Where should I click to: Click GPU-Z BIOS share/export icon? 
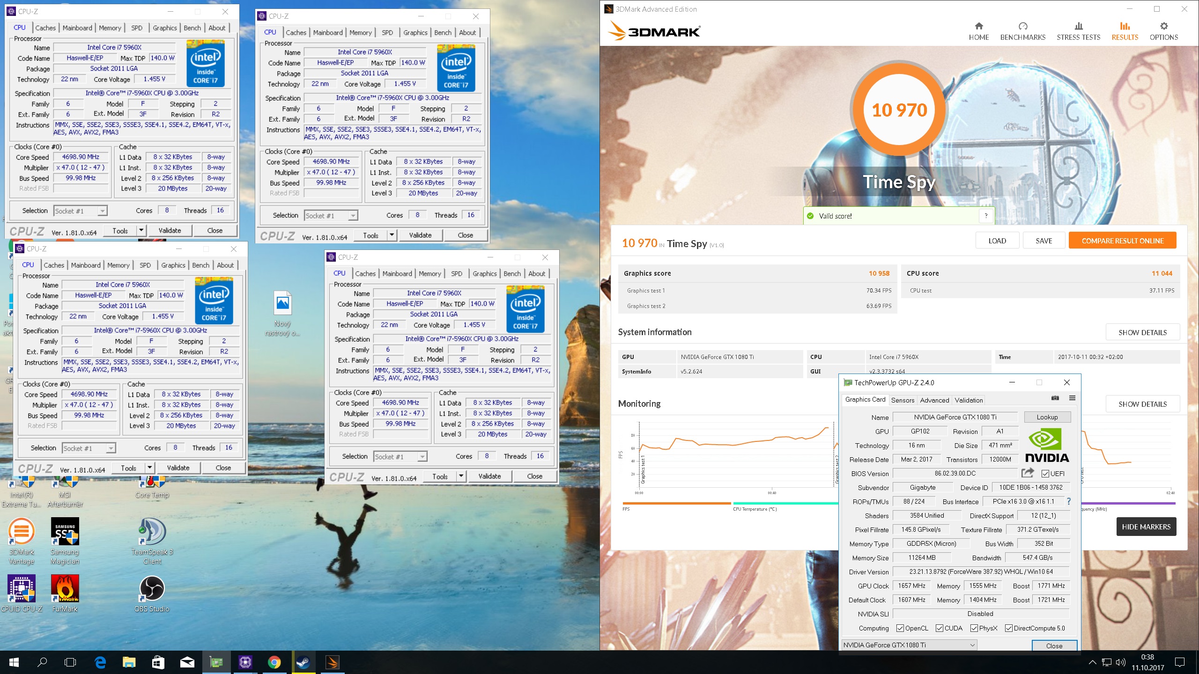click(1028, 473)
